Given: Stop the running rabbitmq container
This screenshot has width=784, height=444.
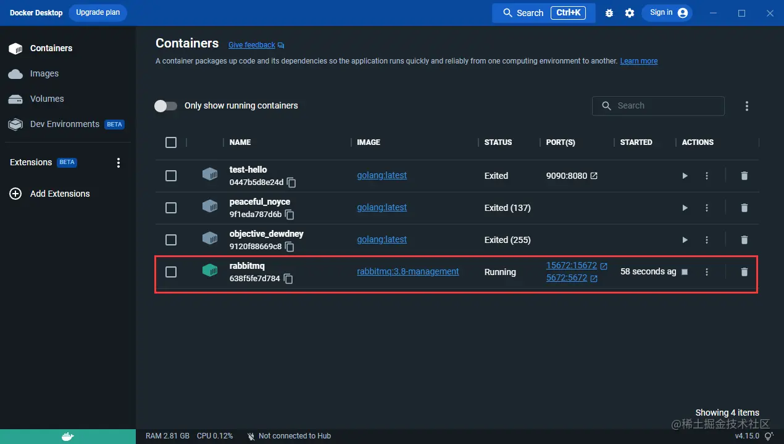Looking at the screenshot, I should pos(684,272).
